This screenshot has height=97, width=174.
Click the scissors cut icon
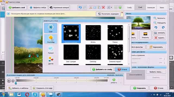click(x=91, y=8)
